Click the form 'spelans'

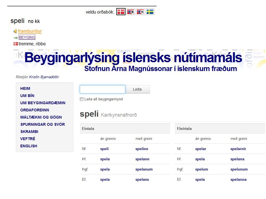pyautogui.click(x=142, y=180)
